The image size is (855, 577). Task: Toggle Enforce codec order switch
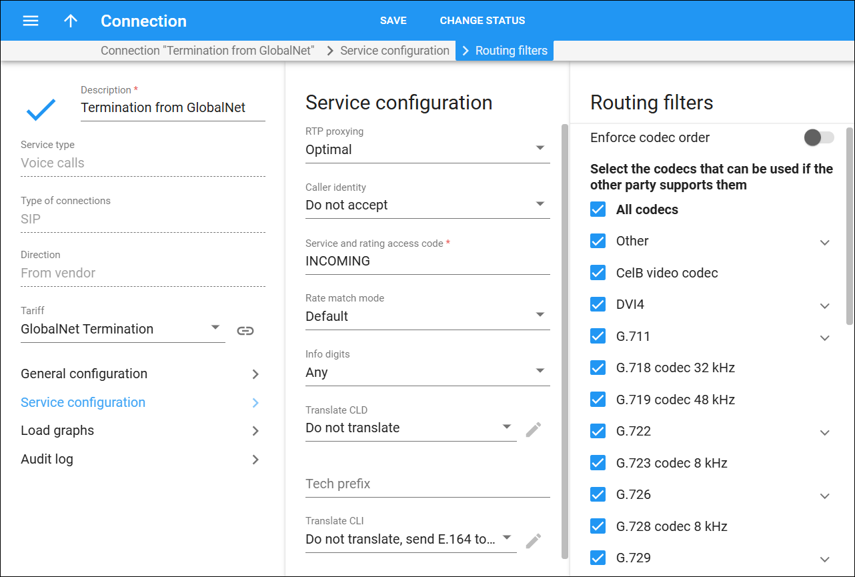[x=819, y=137]
